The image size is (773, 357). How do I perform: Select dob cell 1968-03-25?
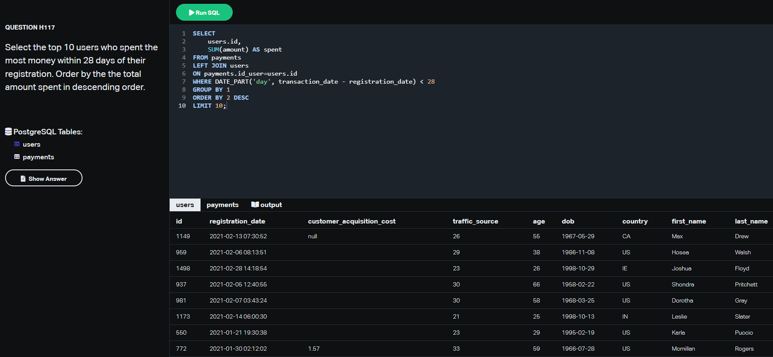(x=578, y=300)
